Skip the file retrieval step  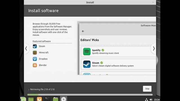[x=147, y=89]
